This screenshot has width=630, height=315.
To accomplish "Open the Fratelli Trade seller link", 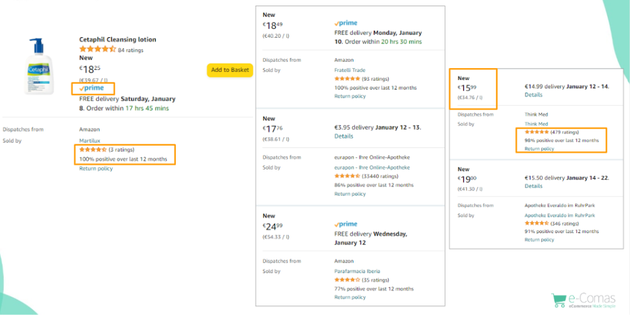I will click(350, 70).
